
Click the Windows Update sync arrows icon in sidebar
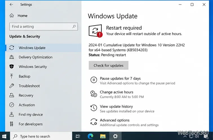pyautogui.click(x=12, y=48)
